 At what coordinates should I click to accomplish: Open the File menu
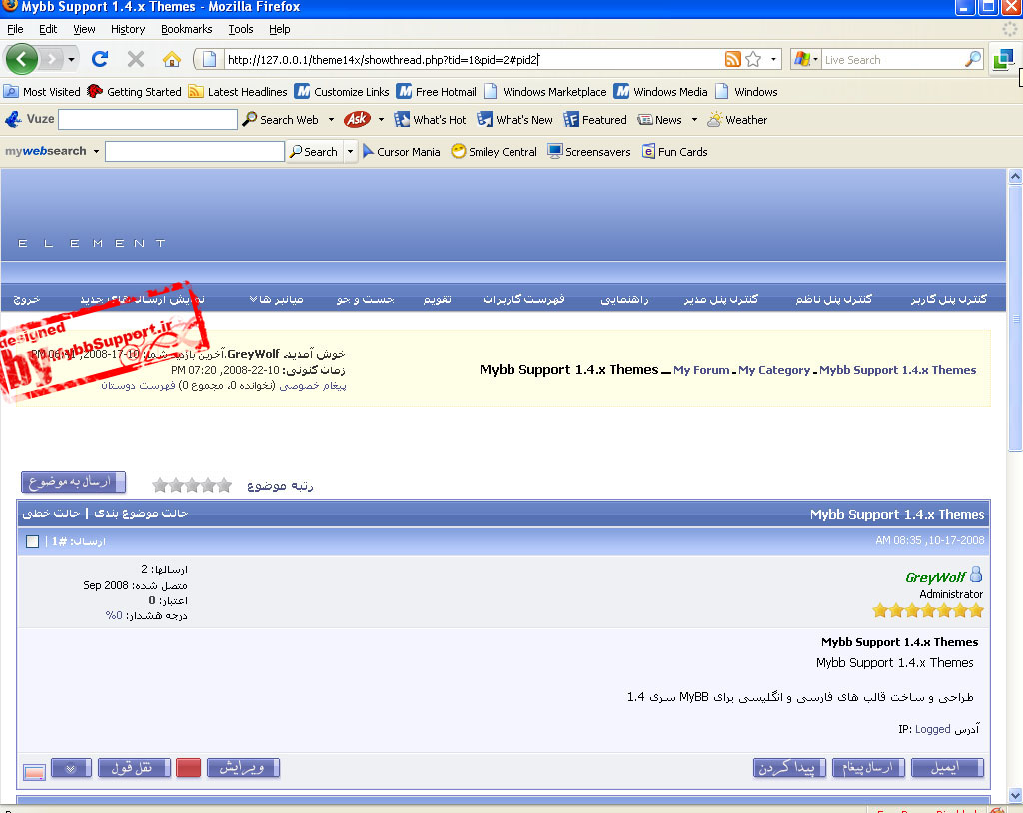15,29
